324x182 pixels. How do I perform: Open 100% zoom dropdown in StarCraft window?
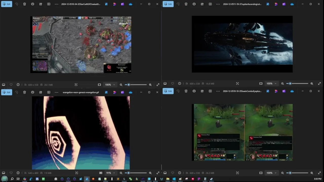click(x=110, y=85)
